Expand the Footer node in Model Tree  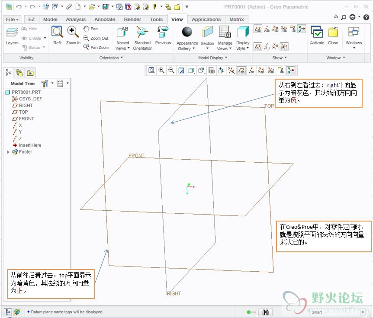coord(8,152)
